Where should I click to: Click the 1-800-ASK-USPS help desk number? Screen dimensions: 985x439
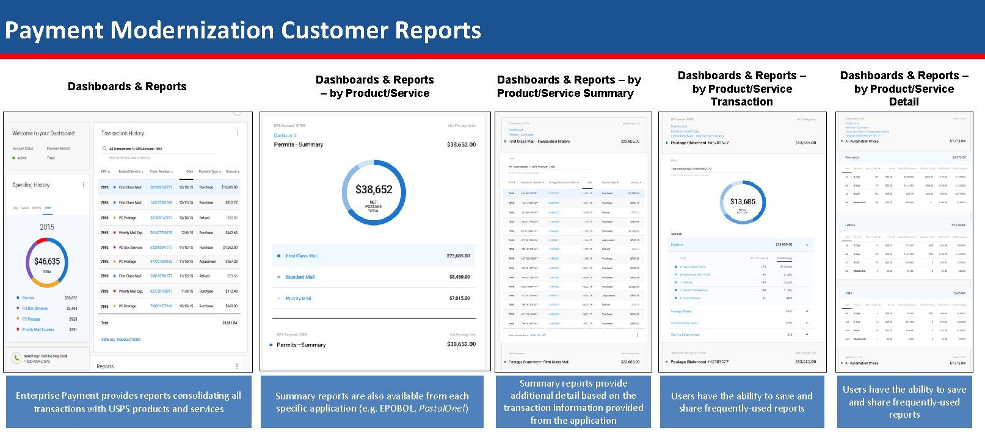click(37, 362)
